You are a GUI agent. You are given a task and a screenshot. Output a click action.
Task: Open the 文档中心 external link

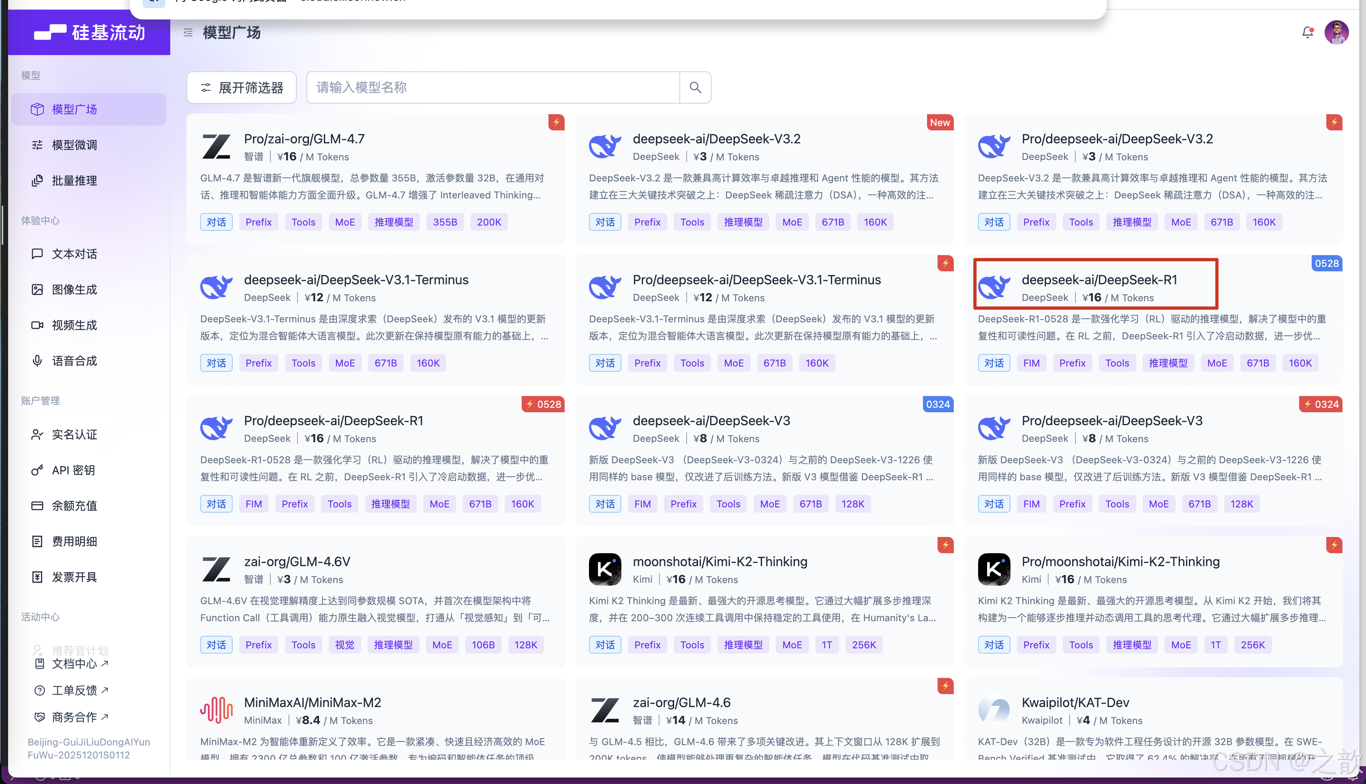[x=74, y=664]
